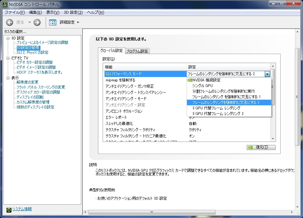Screen dimensions: 303x218
Task: Click settings list scroll-up arrow
Action: coord(273,66)
